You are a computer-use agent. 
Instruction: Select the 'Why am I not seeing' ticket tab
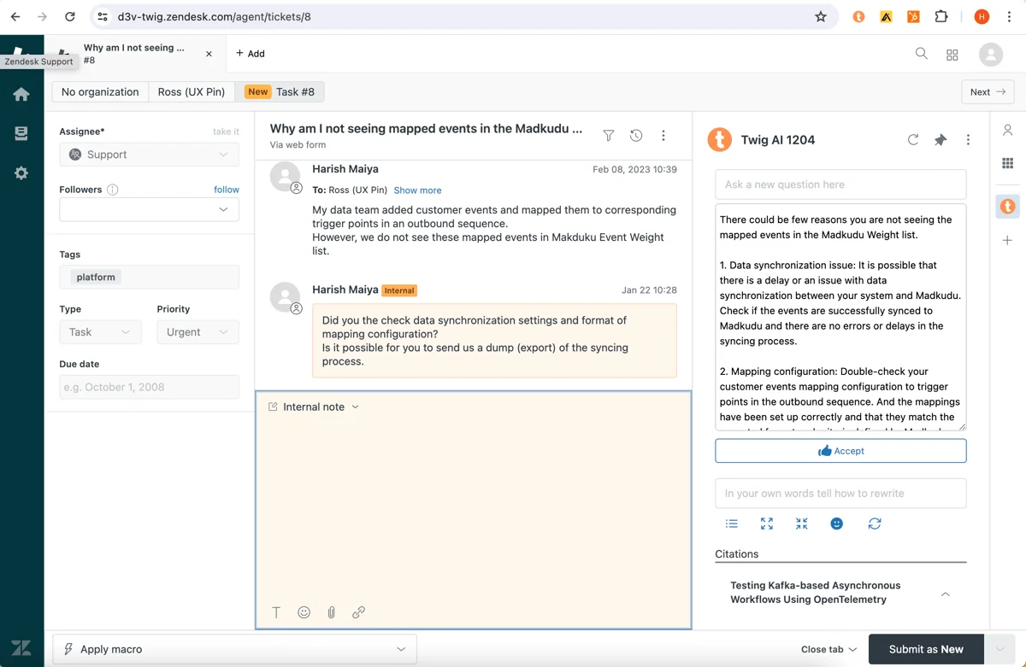click(134, 53)
